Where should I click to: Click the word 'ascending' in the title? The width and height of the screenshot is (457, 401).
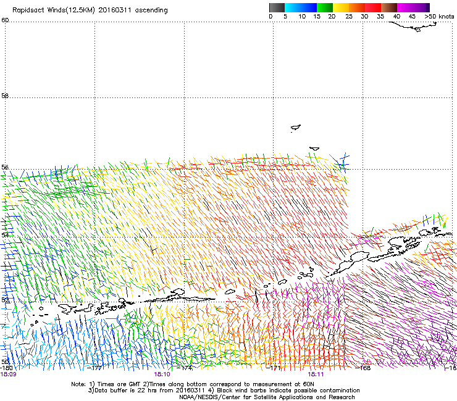point(151,10)
